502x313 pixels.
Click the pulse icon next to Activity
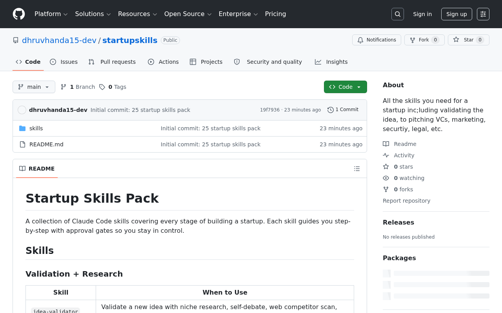click(386, 155)
